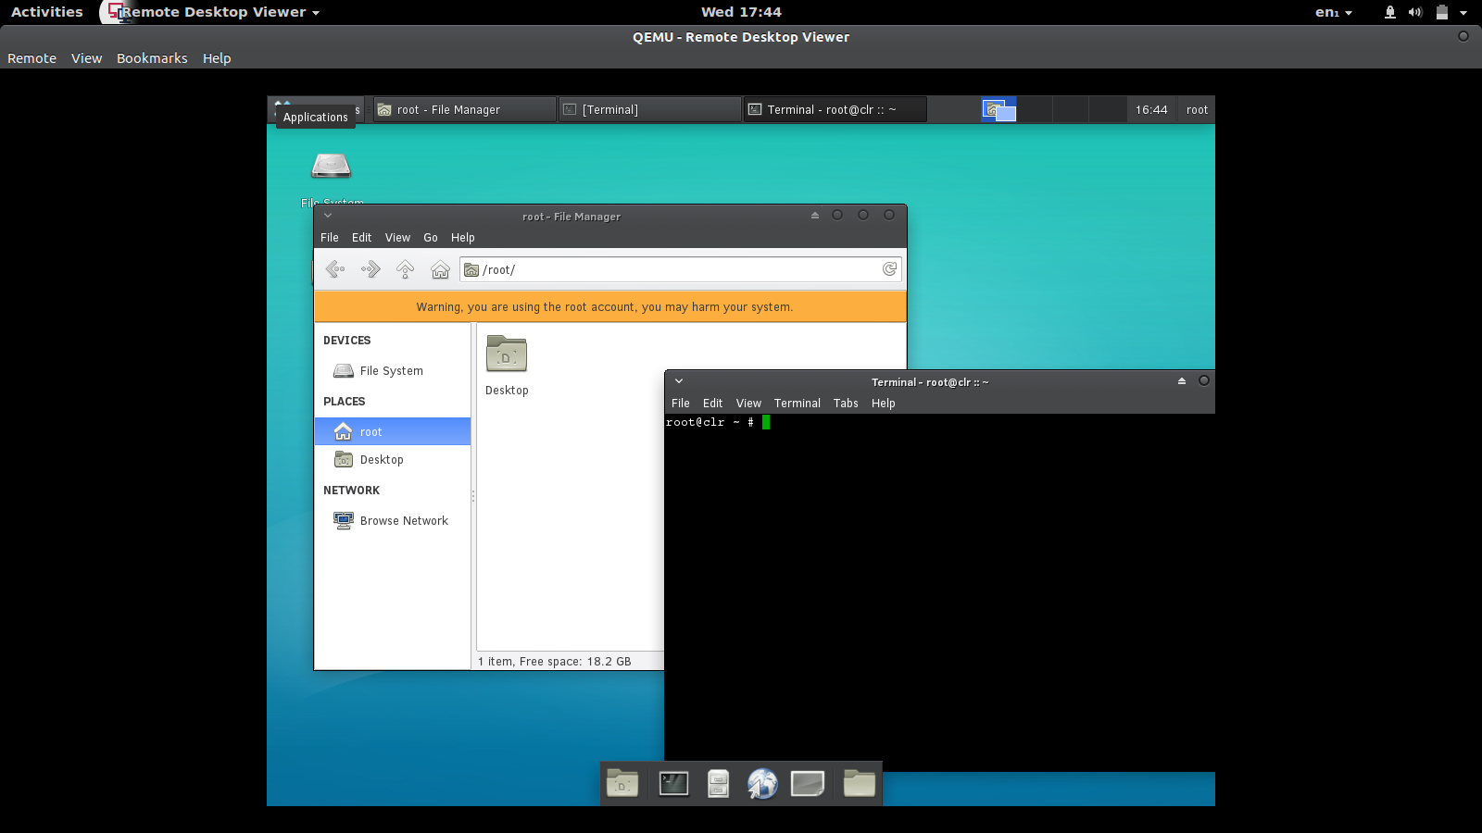Open Go menu in File Manager
Image resolution: width=1482 pixels, height=833 pixels.
click(x=431, y=238)
